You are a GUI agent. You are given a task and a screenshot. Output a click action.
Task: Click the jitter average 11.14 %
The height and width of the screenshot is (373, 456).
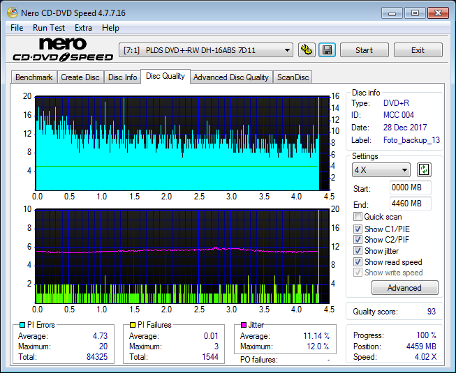(x=316, y=336)
